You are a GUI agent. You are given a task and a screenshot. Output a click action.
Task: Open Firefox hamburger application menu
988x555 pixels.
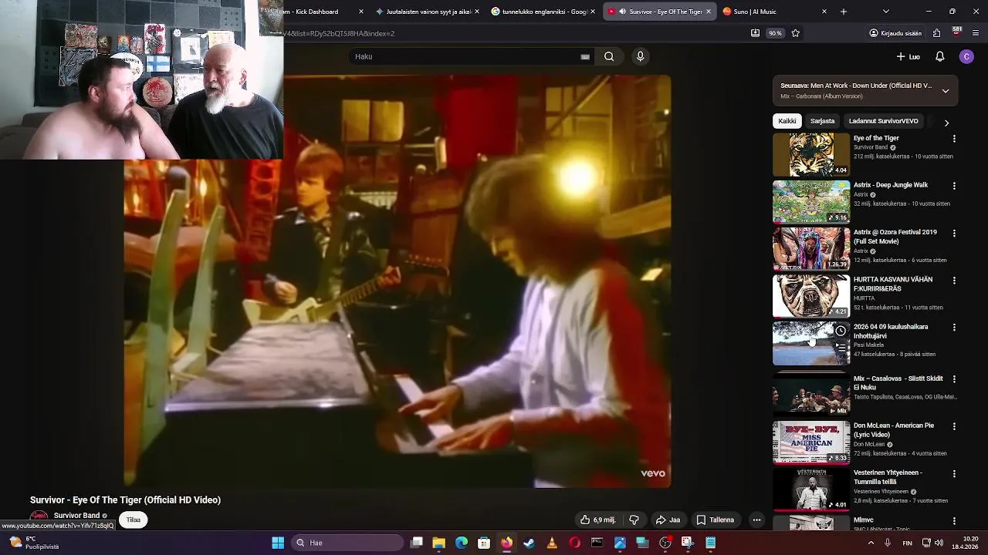pyautogui.click(x=976, y=33)
